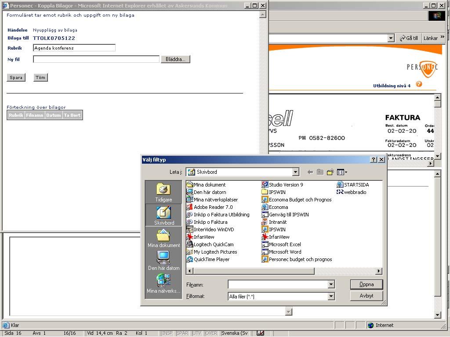Select the webbradio item

352,192
